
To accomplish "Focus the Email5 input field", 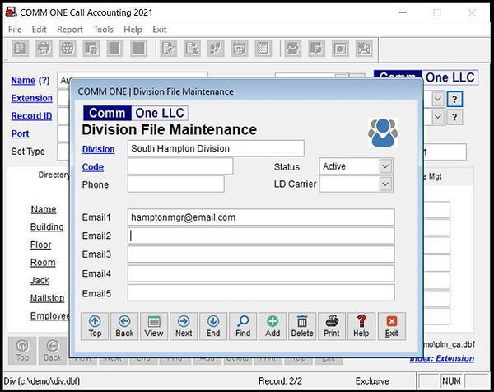I will (261, 293).
